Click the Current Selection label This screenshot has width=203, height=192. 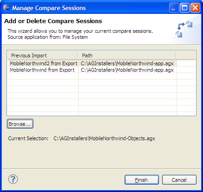click(28, 138)
